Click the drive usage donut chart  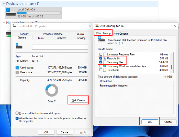[x=52, y=90]
